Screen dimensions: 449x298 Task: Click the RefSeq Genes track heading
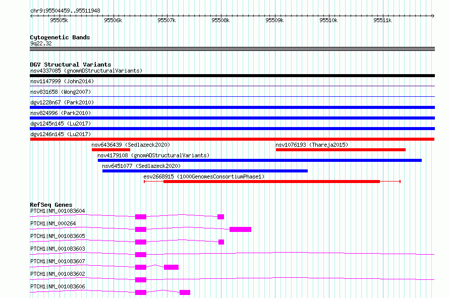point(51,205)
